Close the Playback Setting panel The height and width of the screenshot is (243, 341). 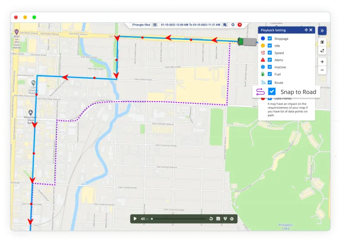311,30
